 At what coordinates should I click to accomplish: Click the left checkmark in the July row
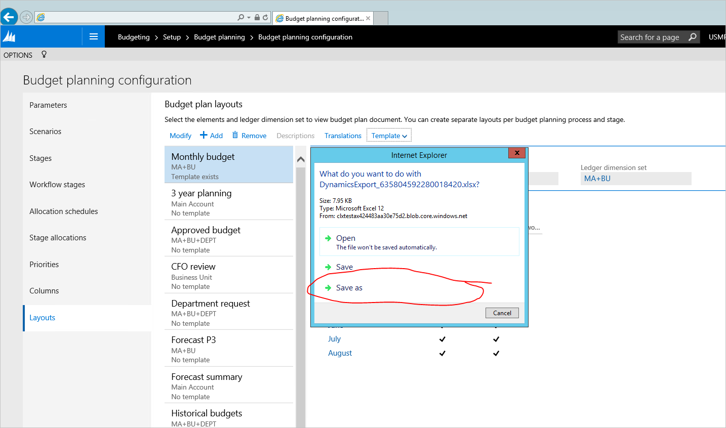click(442, 339)
